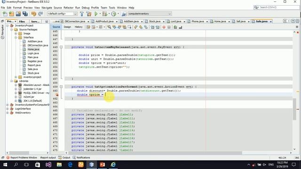Viewport: 301px width, 169px height.
Task: Select the Source view button
Action: coord(56,27)
